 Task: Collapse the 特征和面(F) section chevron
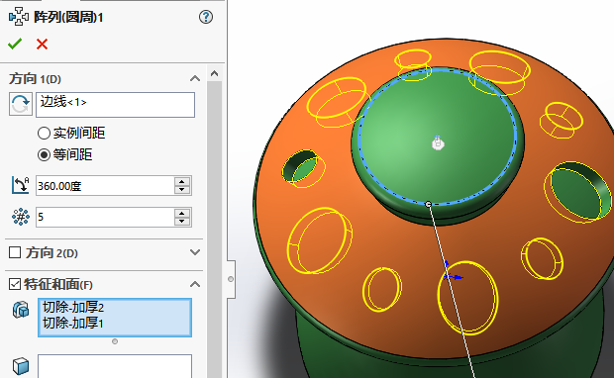195,284
